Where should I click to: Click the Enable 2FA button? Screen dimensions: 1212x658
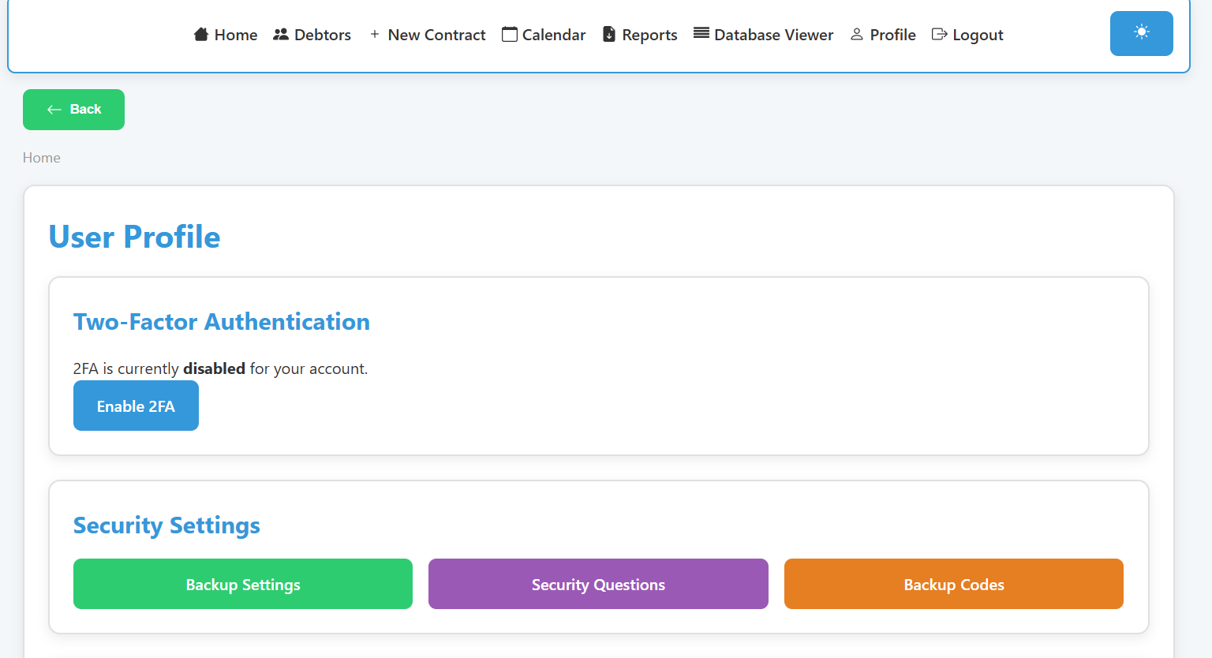pyautogui.click(x=136, y=406)
